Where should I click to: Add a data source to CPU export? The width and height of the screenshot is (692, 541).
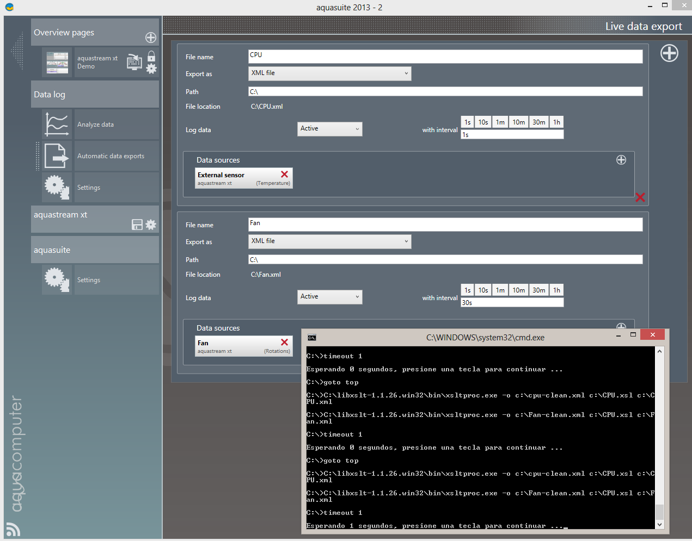[x=621, y=160]
